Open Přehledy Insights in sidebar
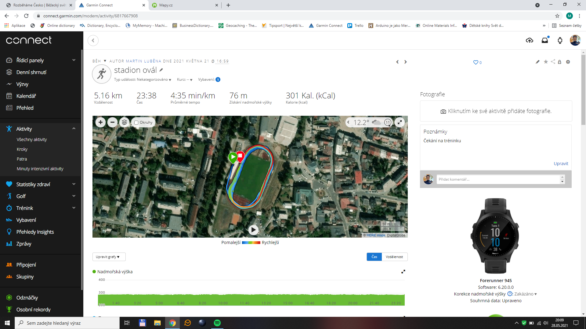 coord(35,232)
